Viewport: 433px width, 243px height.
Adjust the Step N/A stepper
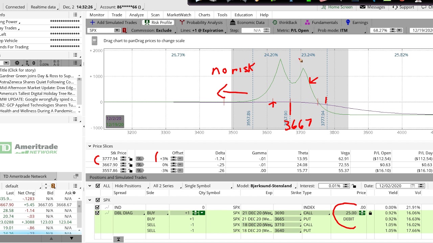(x=267, y=30)
